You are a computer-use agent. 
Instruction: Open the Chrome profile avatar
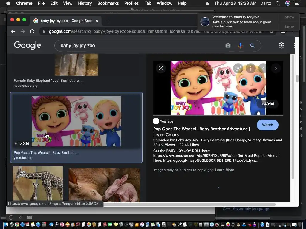point(283,32)
